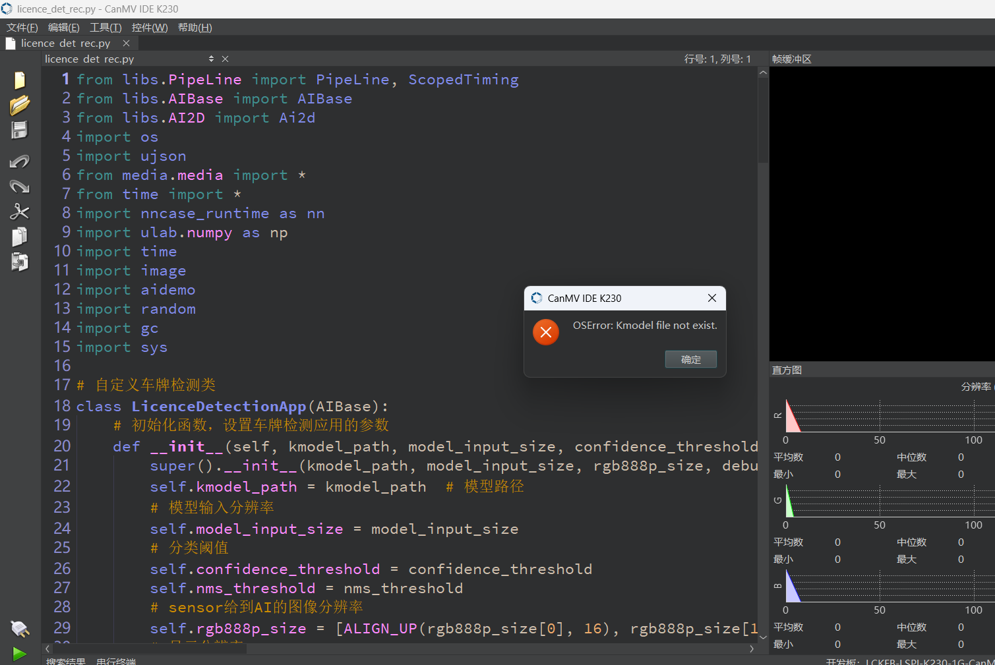995x665 pixels.
Task: Close the licence det rec.py tab
Action: (x=126, y=43)
